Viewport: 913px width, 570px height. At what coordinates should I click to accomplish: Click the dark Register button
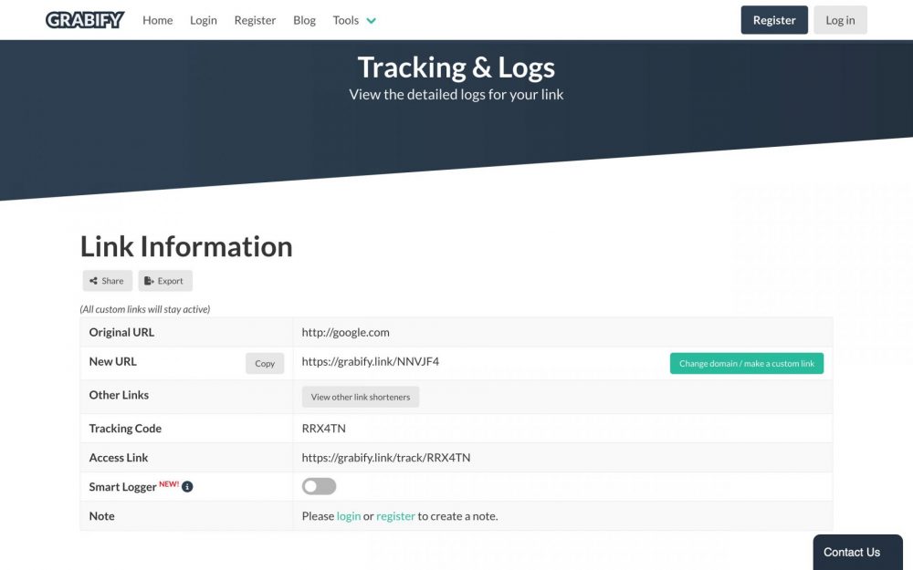tap(774, 20)
